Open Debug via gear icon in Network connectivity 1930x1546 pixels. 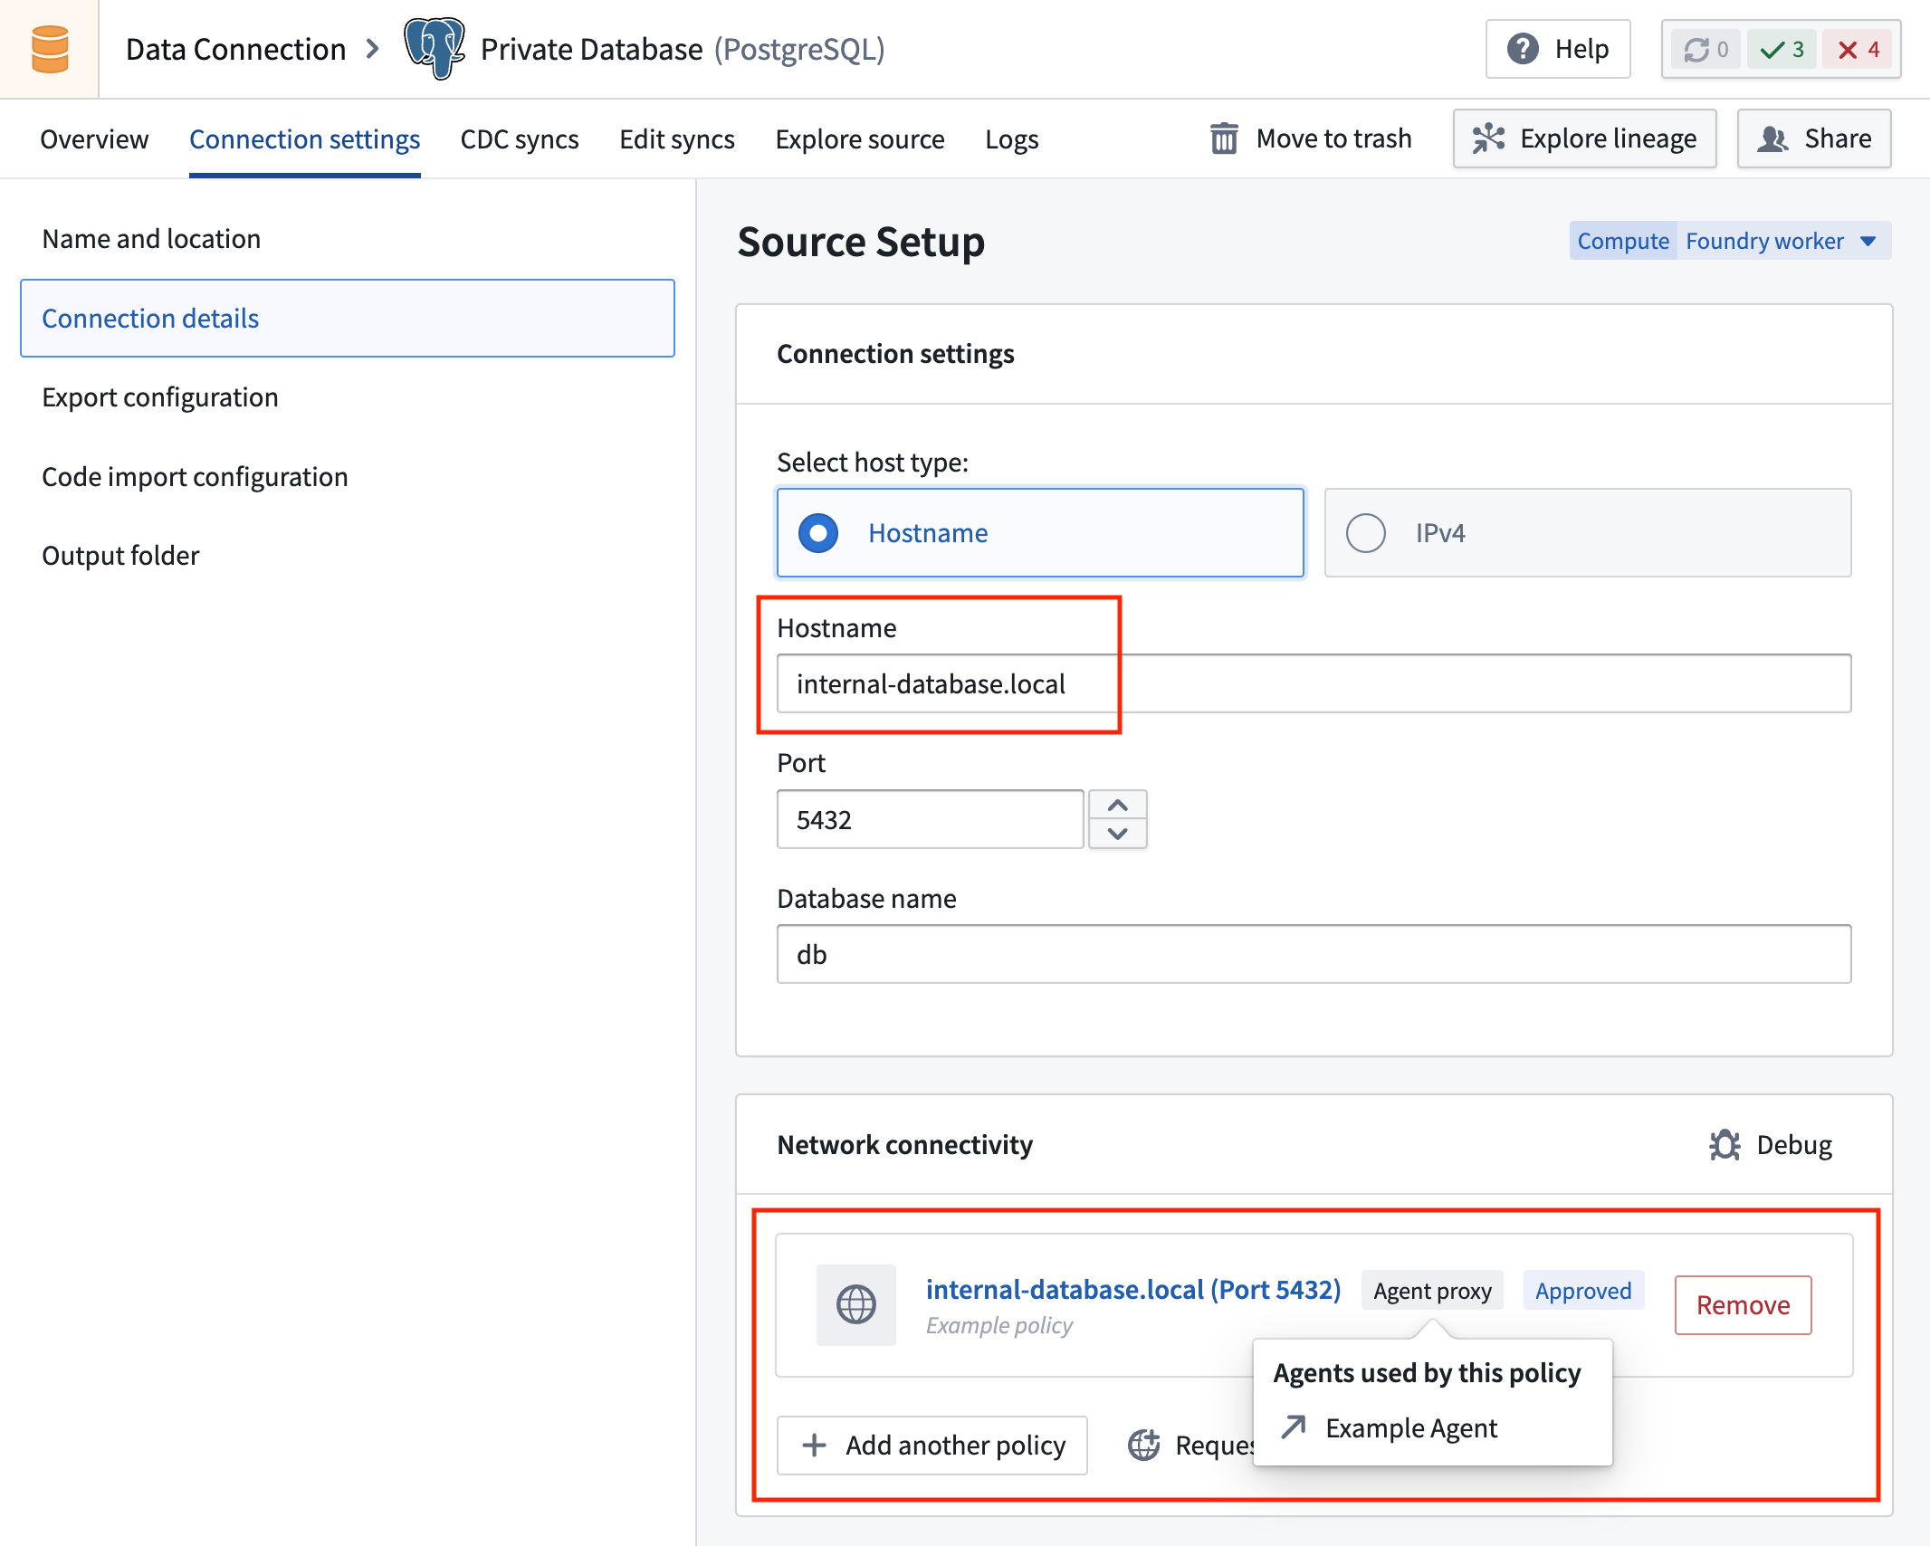coord(1723,1145)
